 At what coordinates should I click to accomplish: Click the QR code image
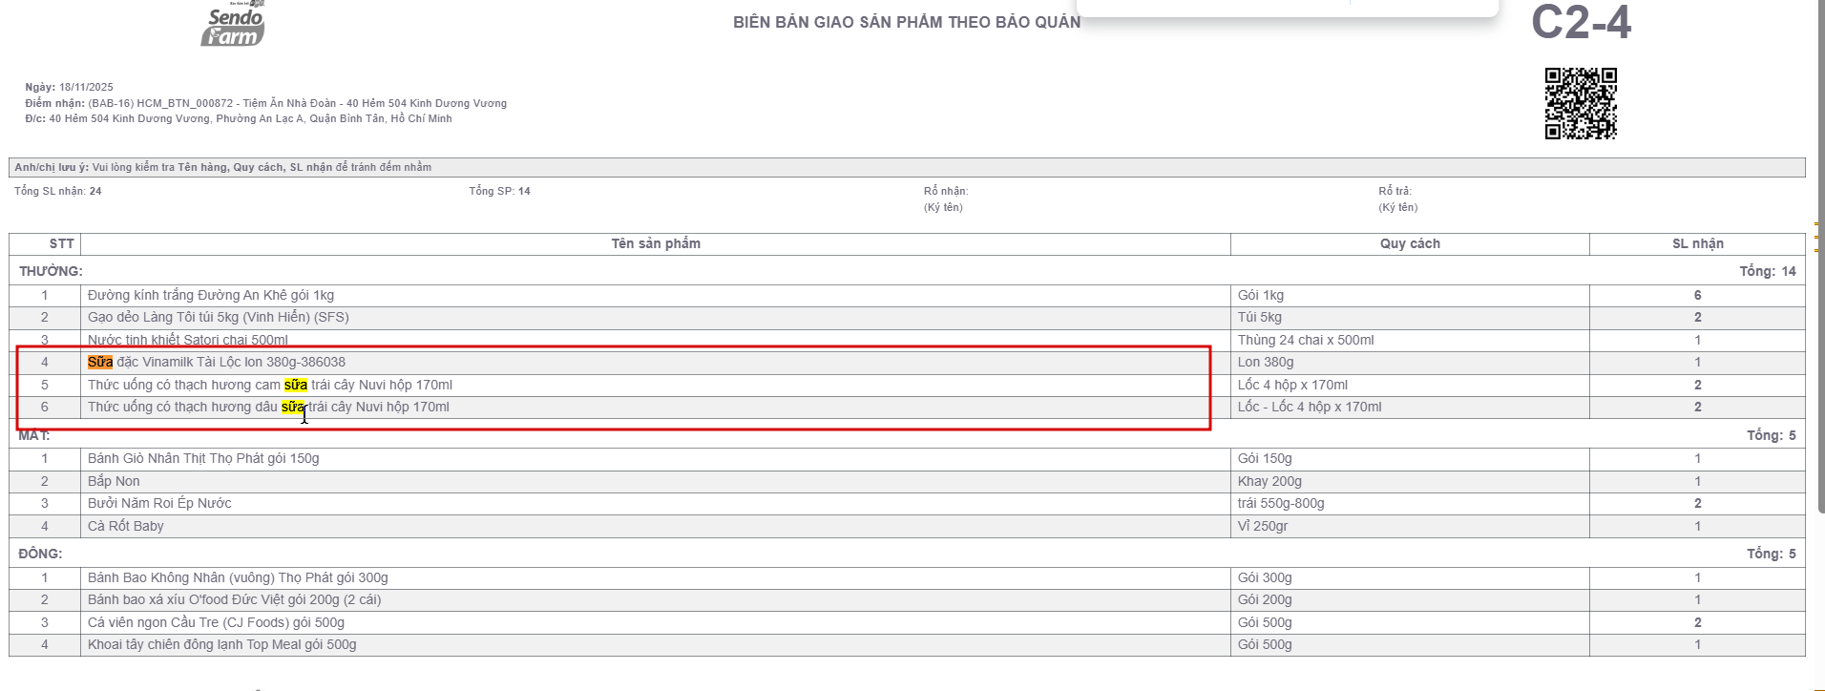1581,103
